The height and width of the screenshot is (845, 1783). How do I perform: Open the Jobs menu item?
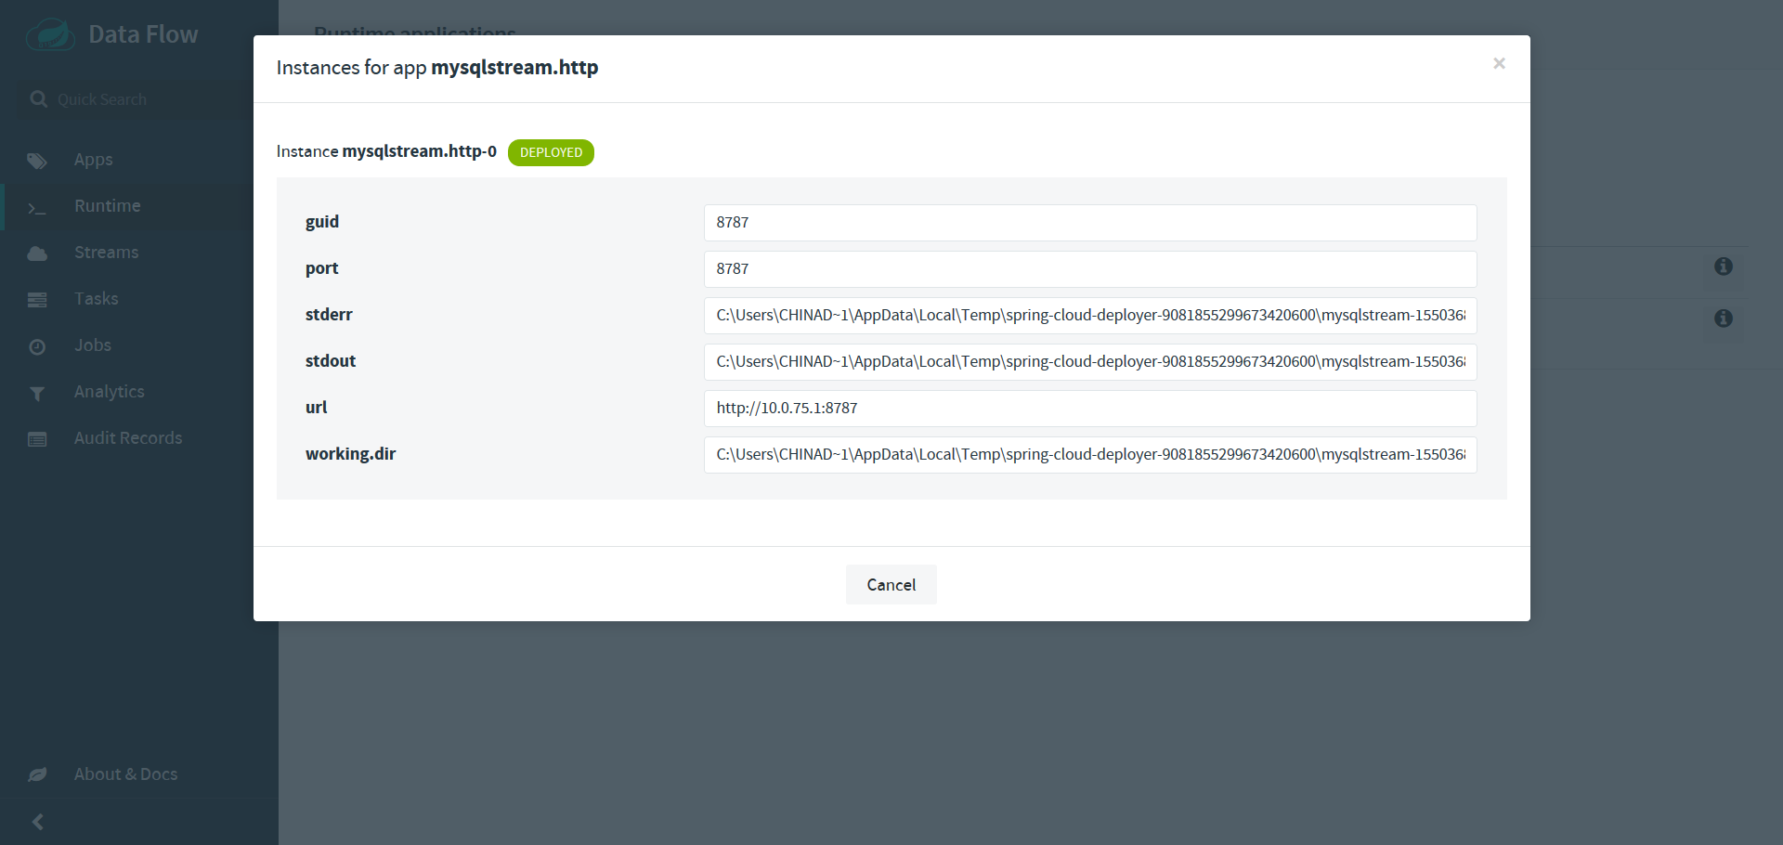[92, 345]
